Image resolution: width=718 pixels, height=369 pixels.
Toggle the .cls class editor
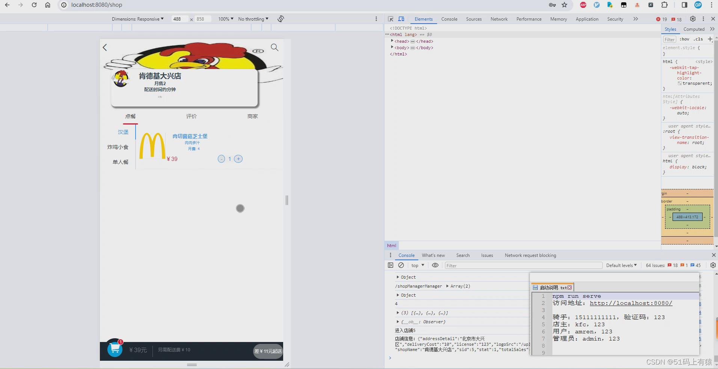[698, 39]
